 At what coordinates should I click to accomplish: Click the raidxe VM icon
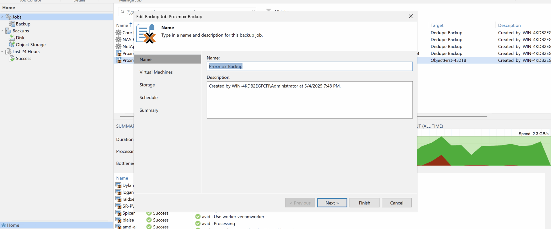click(119, 199)
